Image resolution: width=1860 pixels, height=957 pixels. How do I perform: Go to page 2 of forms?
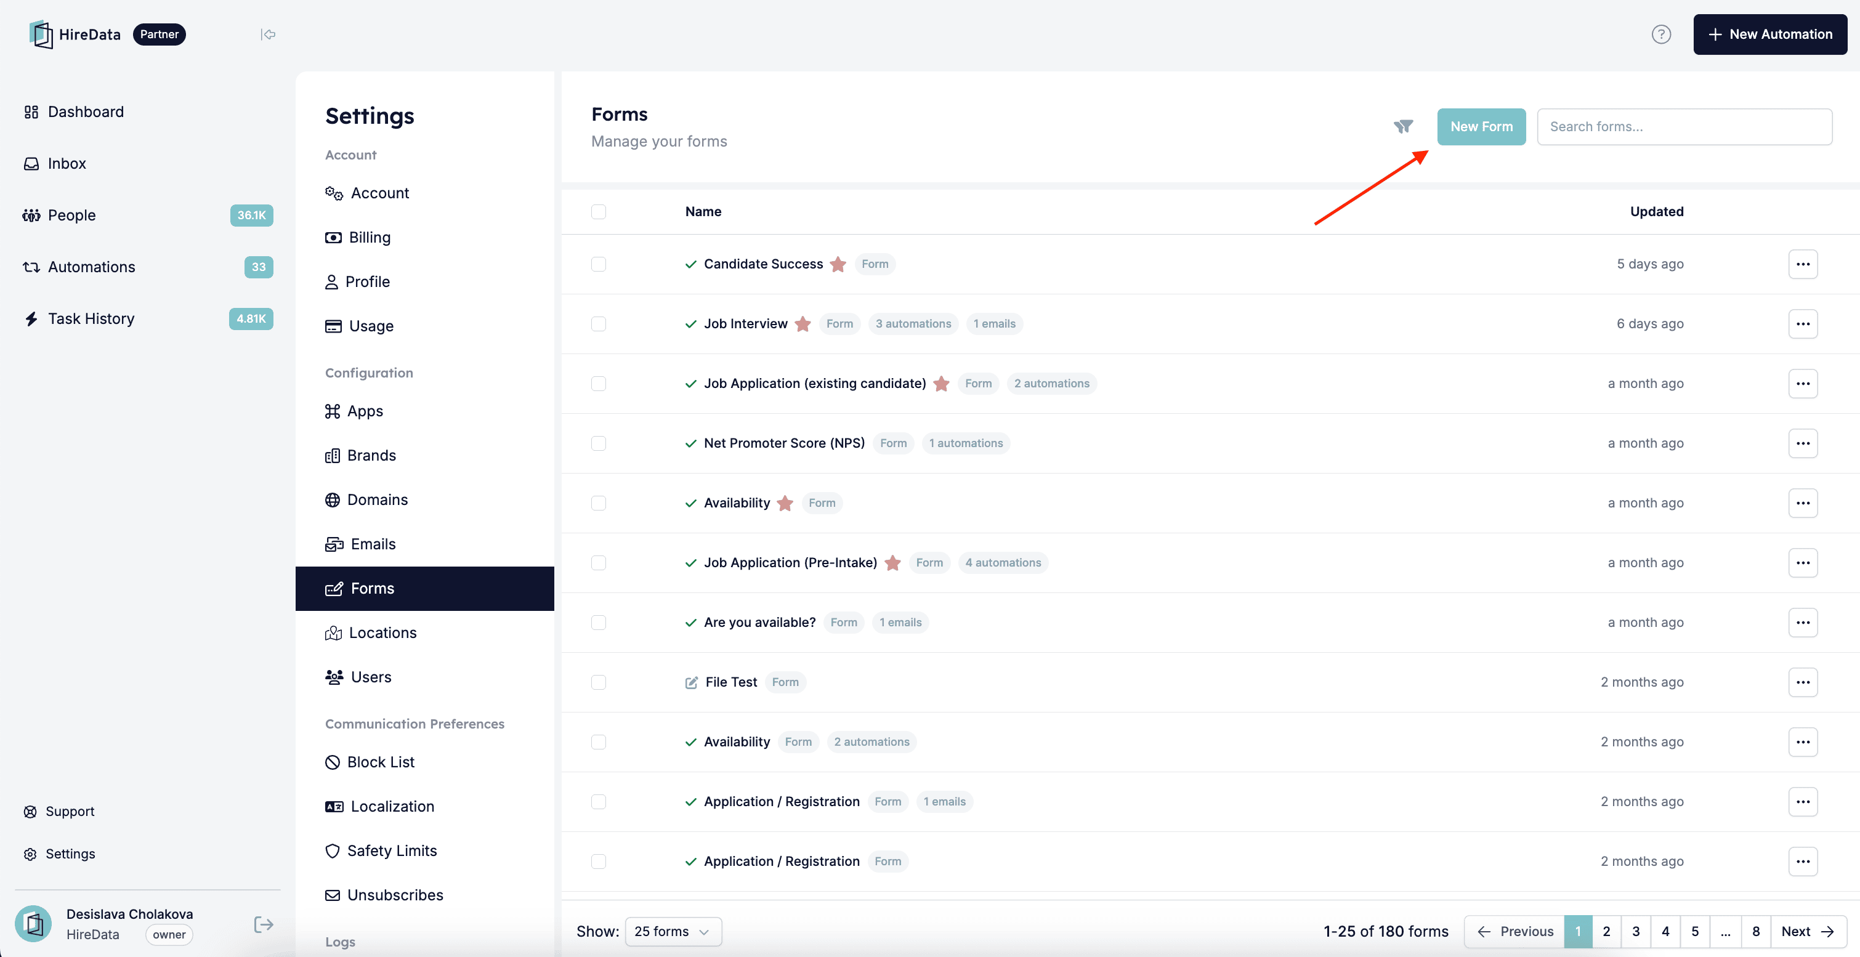point(1606,931)
